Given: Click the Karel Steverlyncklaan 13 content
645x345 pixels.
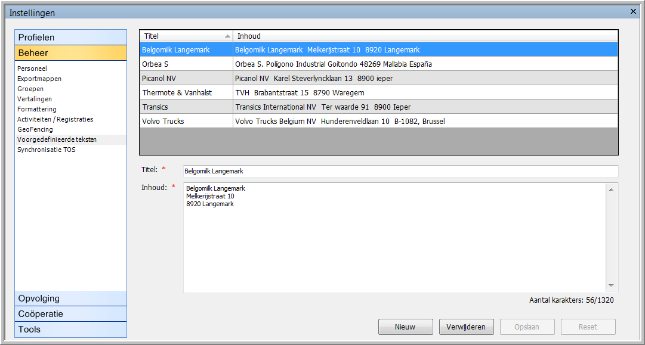Looking at the screenshot, I should (x=425, y=79).
